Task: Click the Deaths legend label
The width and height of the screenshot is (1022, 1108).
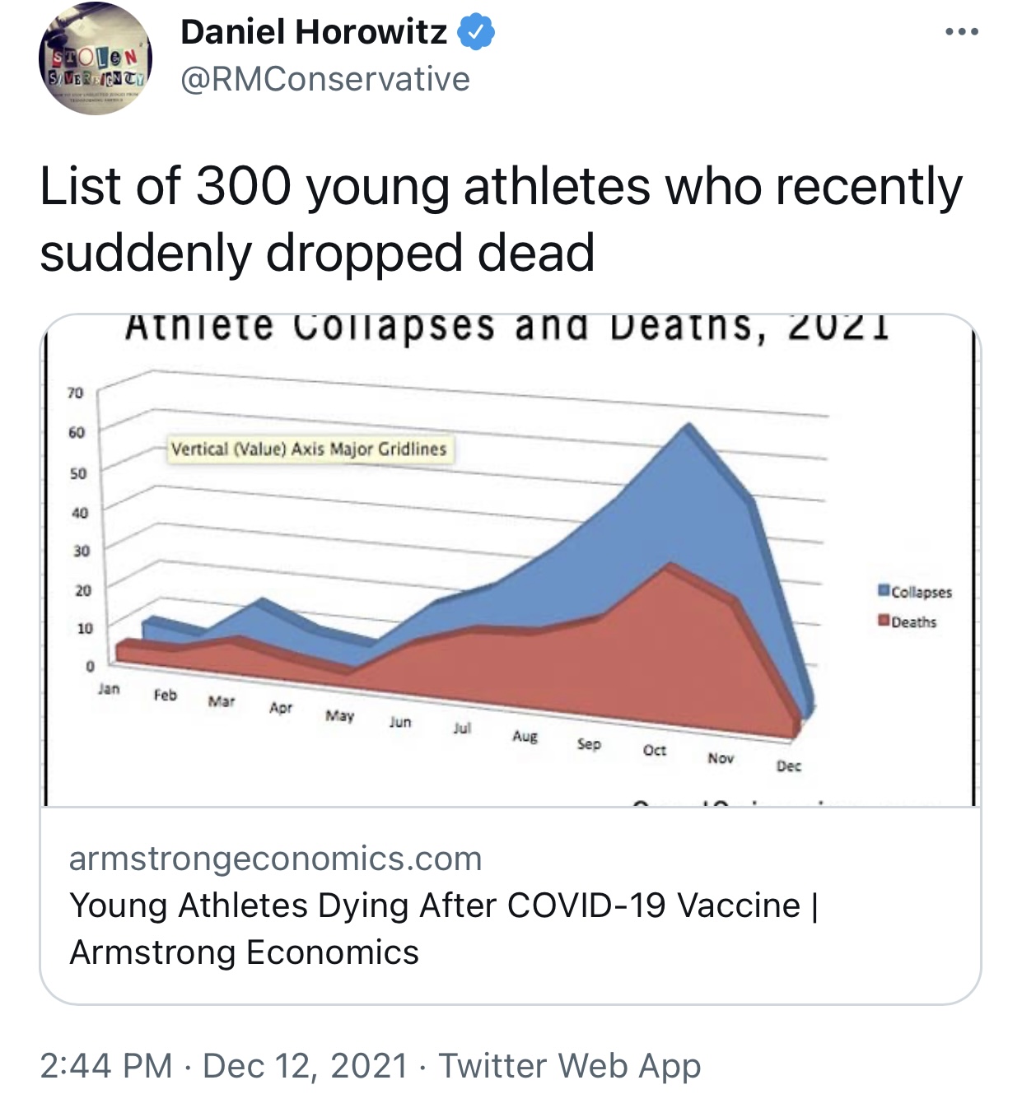Action: point(914,622)
